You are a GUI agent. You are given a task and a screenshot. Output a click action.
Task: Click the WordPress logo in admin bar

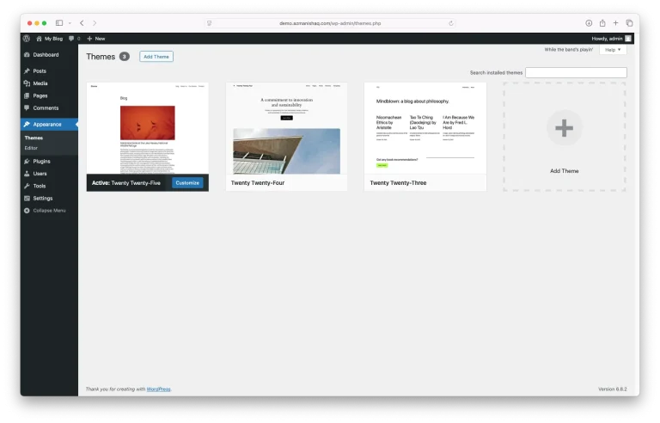coord(27,39)
